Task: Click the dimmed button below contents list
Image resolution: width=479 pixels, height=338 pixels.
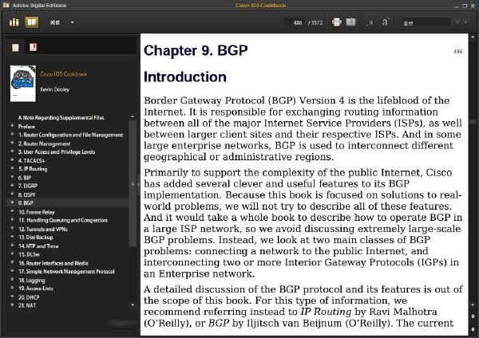Action: tap(123, 324)
